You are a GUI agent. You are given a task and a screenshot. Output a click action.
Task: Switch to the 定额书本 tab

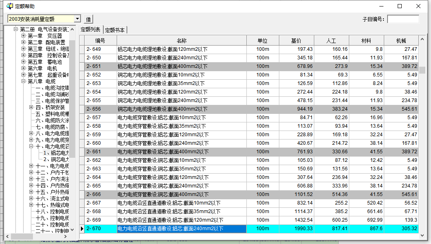coord(115,30)
